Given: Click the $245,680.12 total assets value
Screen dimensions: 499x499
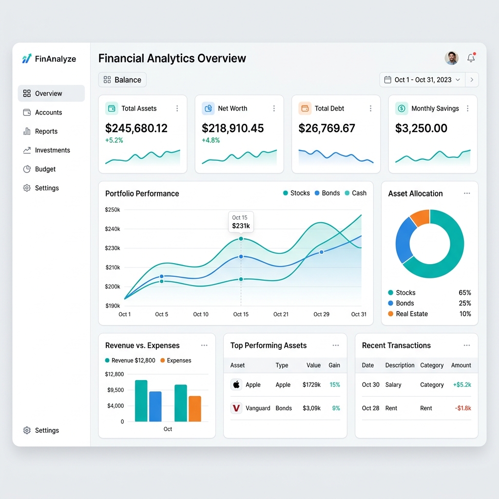Looking at the screenshot, I should (136, 128).
